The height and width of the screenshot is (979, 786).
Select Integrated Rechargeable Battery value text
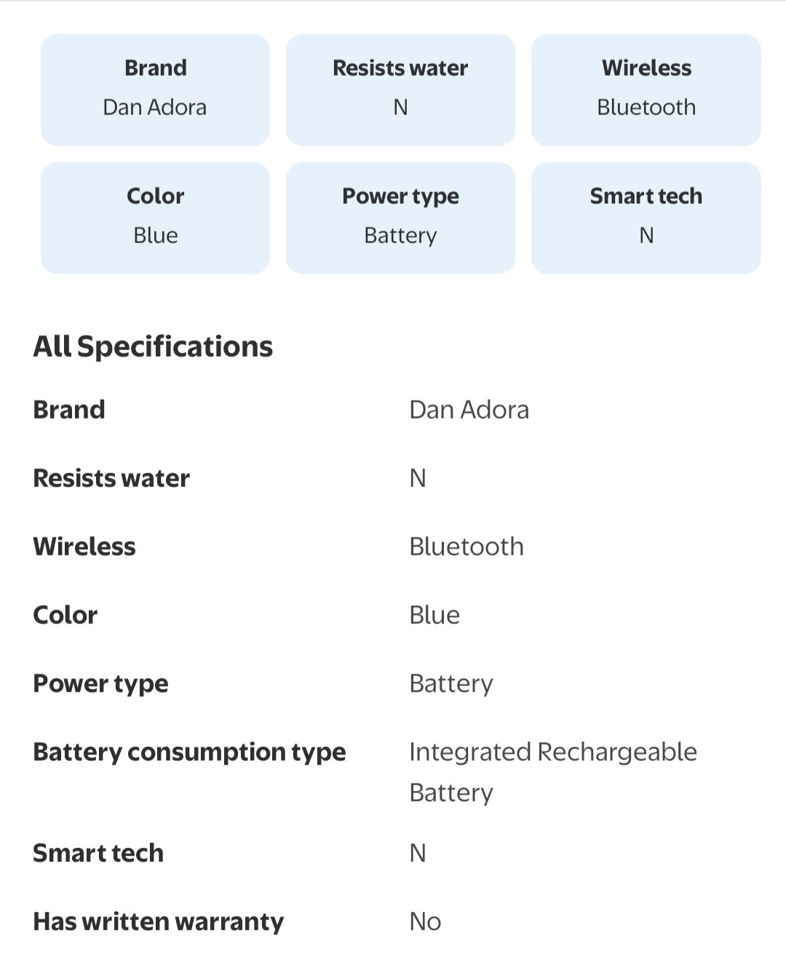[553, 772]
